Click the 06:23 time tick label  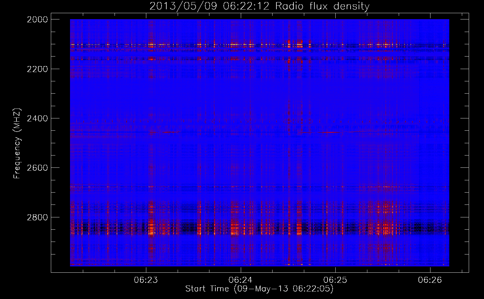point(146,280)
